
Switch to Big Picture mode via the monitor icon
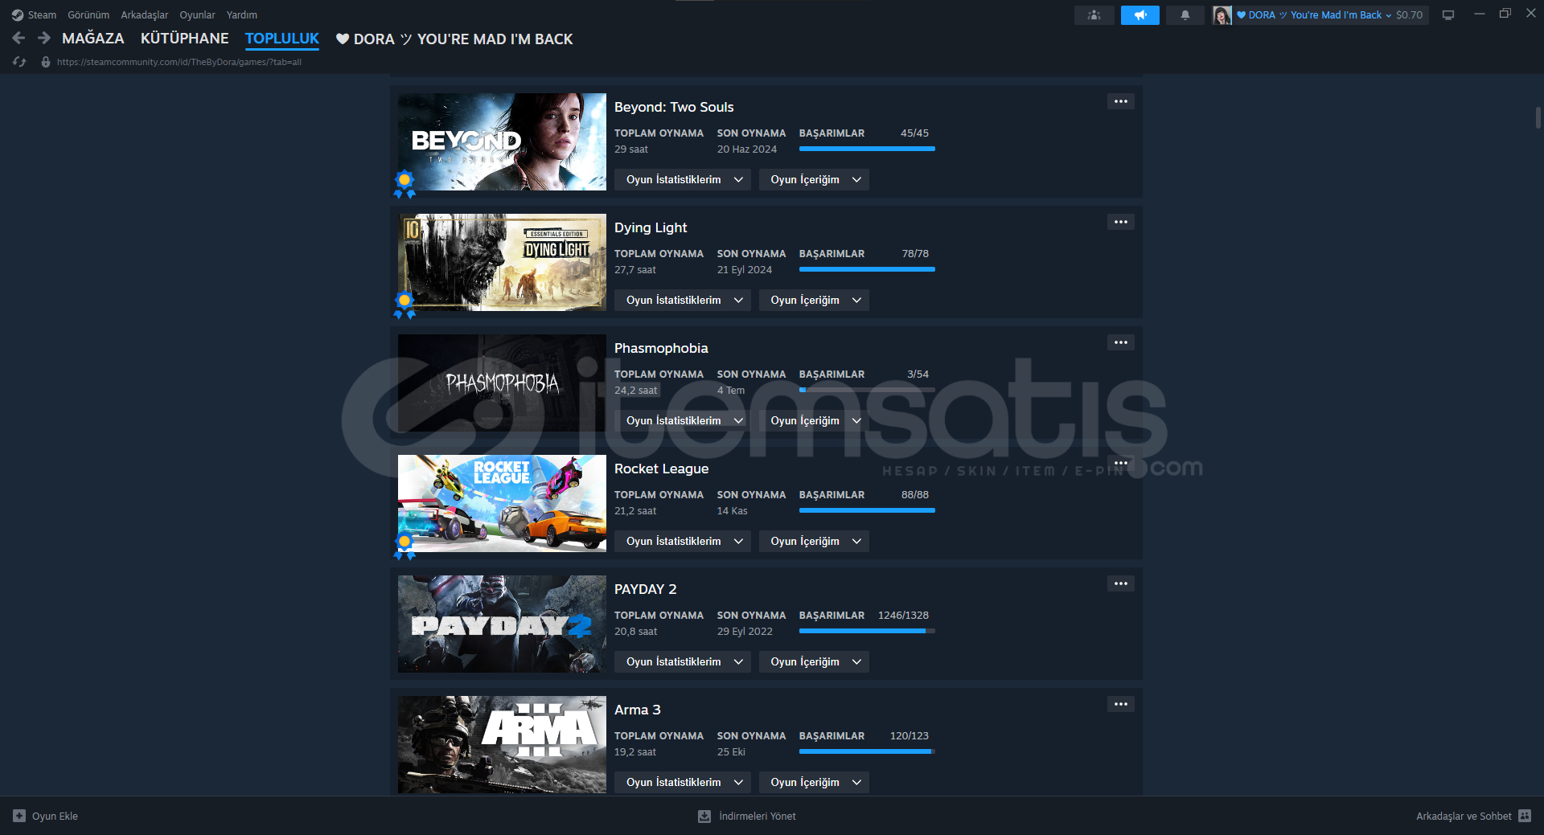point(1448,14)
